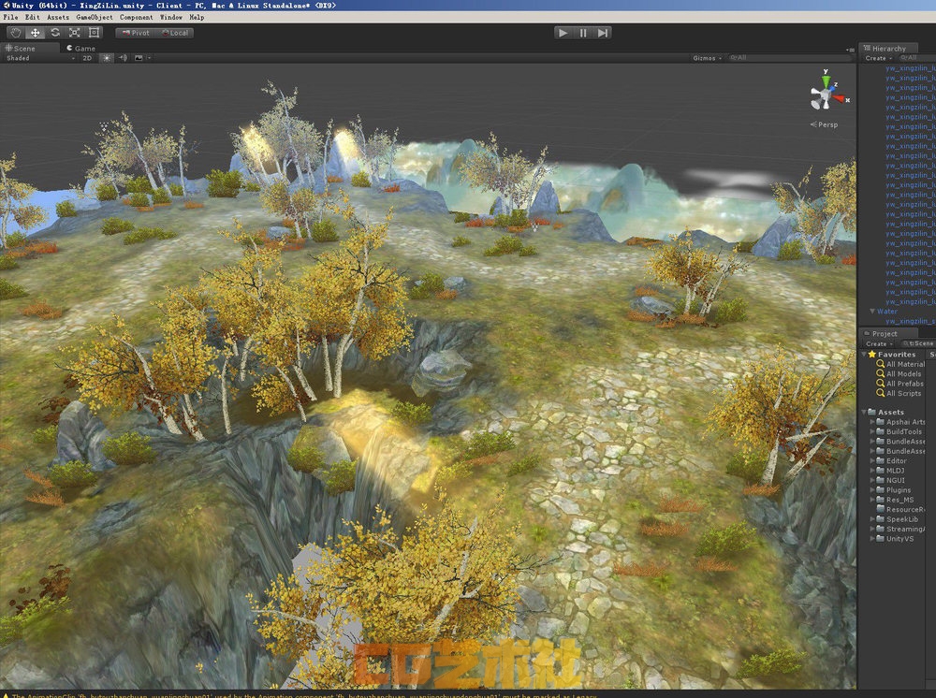This screenshot has height=698, width=936.
Task: Open the Assets menu
Action: pos(58,17)
